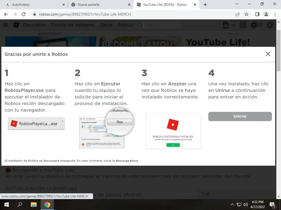Screen dimensions: 281x210
Task: Open the Roblox settings gear icon
Action: pyautogui.click(x=270, y=25)
